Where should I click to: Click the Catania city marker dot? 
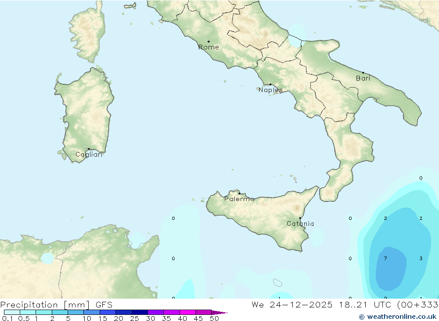tap(300, 218)
